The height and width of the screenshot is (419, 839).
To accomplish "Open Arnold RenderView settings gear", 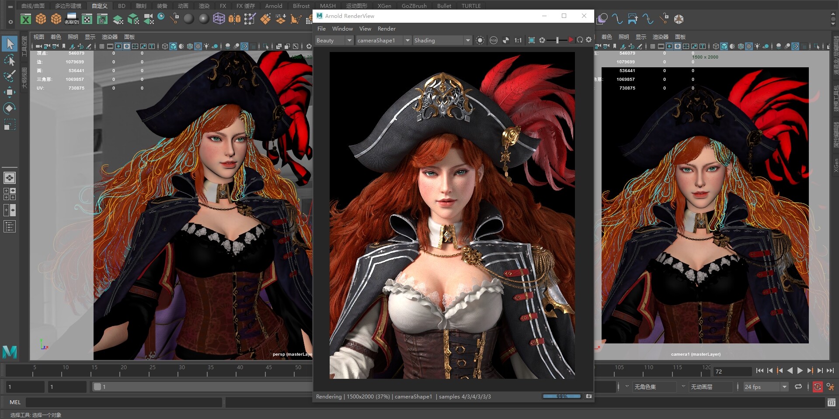I will tap(588, 40).
